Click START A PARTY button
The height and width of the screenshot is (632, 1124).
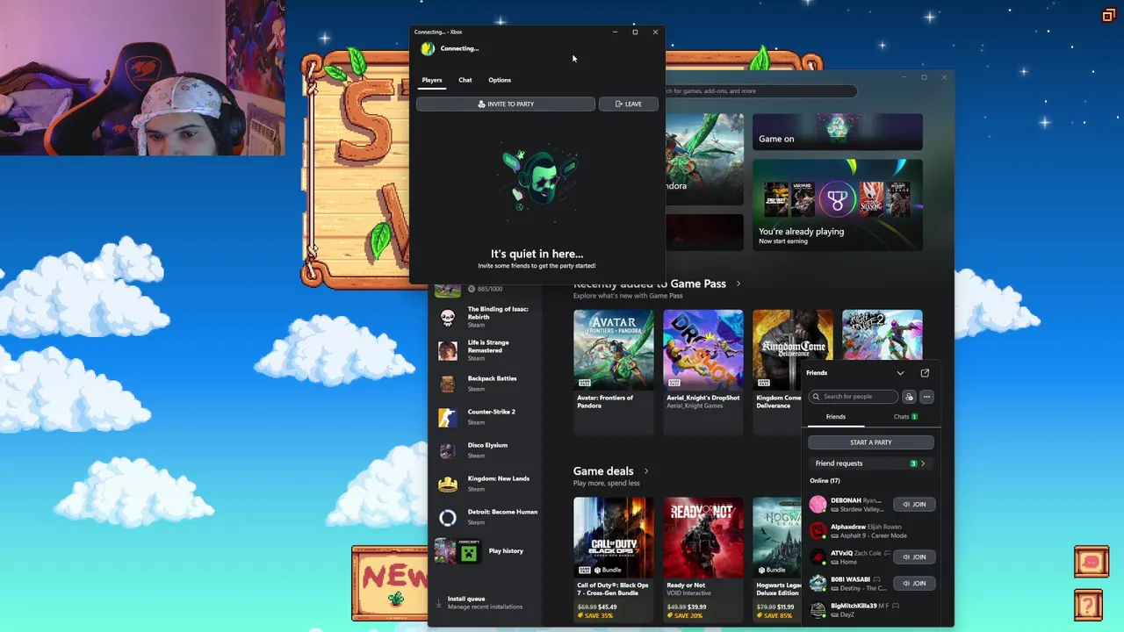point(871,442)
